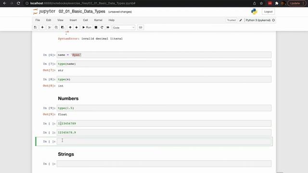Run the selected cell

pyautogui.click(x=87, y=27)
